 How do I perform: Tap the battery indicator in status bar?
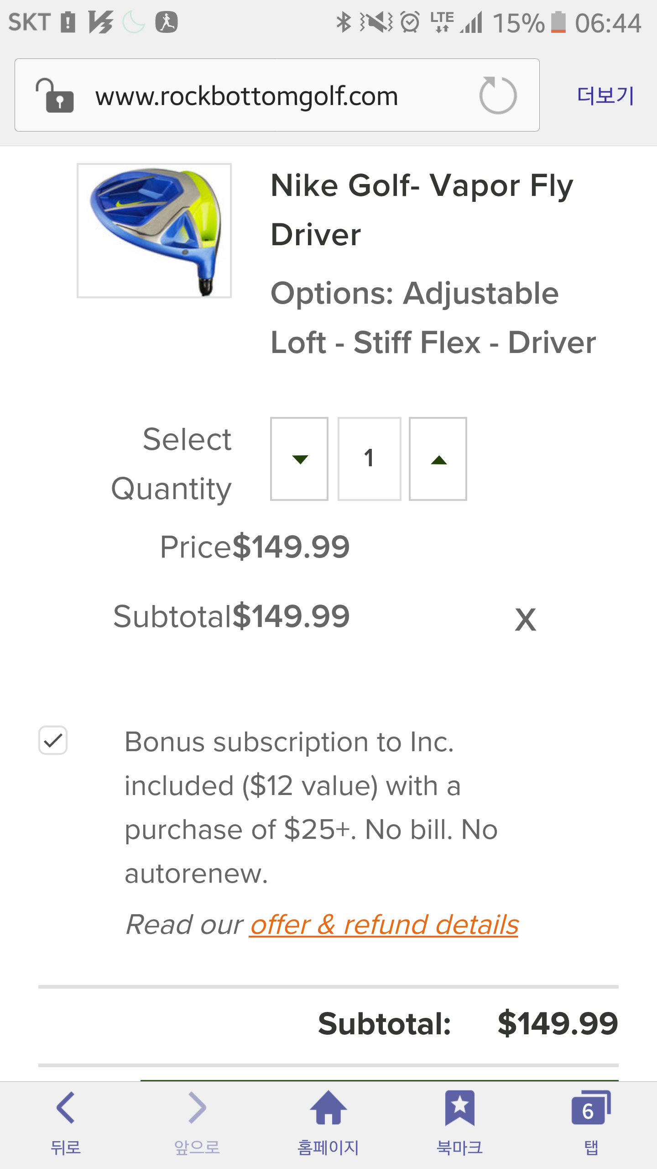pyautogui.click(x=558, y=22)
